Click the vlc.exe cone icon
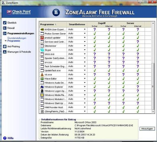This screenshot has height=142, width=157. [x=42, y=75]
